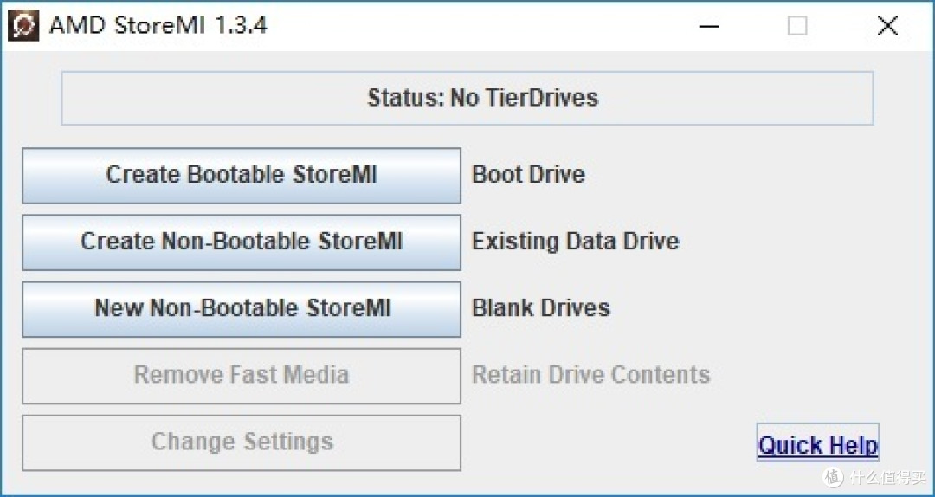The height and width of the screenshot is (497, 935).
Task: Close the AMD StoreMI window
Action: click(x=888, y=26)
